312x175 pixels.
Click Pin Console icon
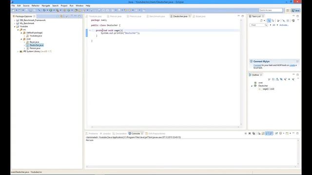276,134
